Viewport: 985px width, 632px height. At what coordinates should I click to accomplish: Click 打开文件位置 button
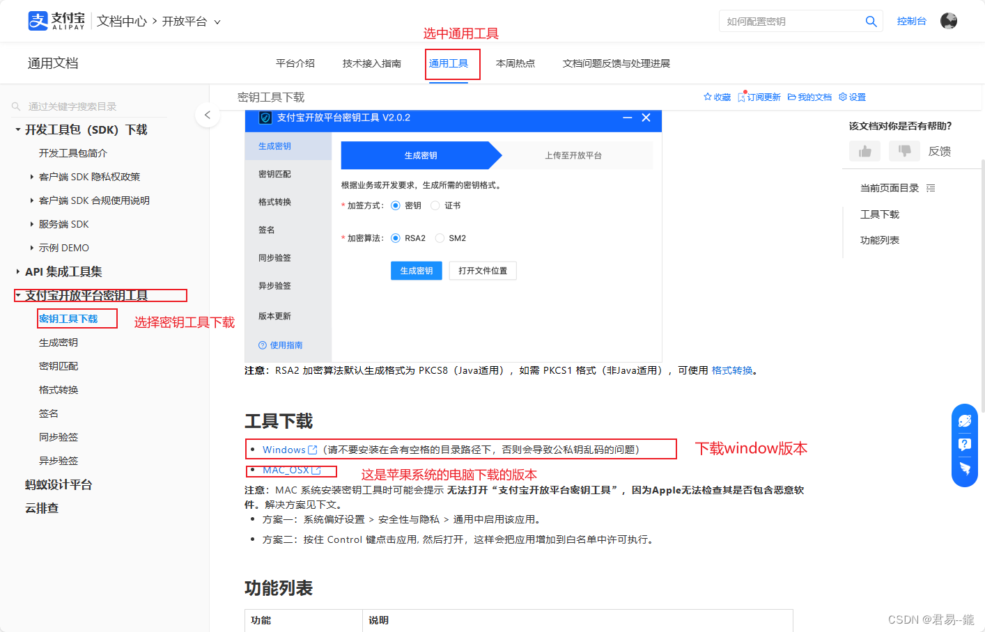pos(483,271)
